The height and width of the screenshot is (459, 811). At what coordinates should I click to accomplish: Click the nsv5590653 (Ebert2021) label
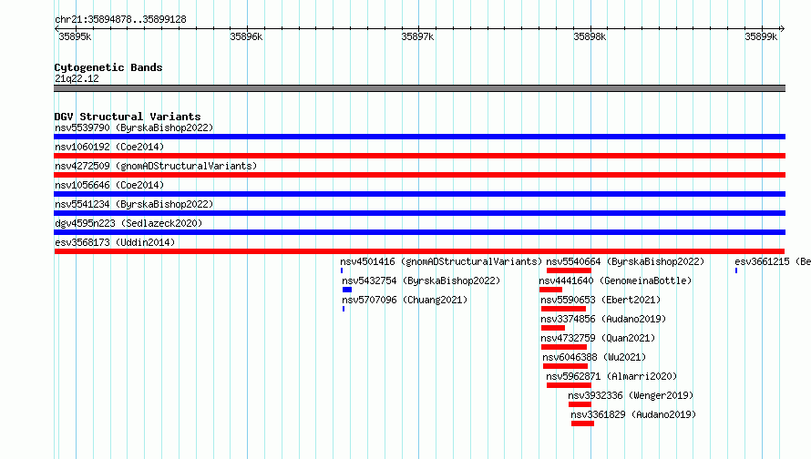(x=601, y=300)
